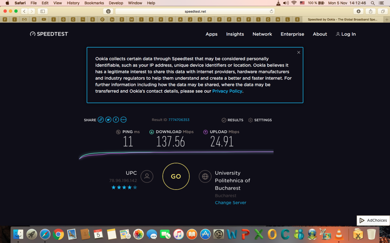Open System Preferences from the Dock
This screenshot has height=243, width=390.
point(219,234)
